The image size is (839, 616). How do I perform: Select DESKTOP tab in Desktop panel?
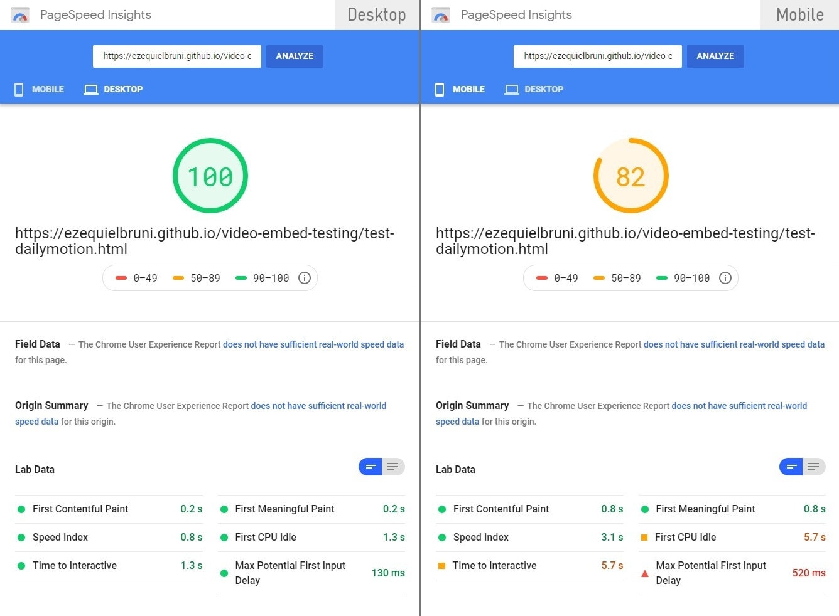(x=114, y=89)
